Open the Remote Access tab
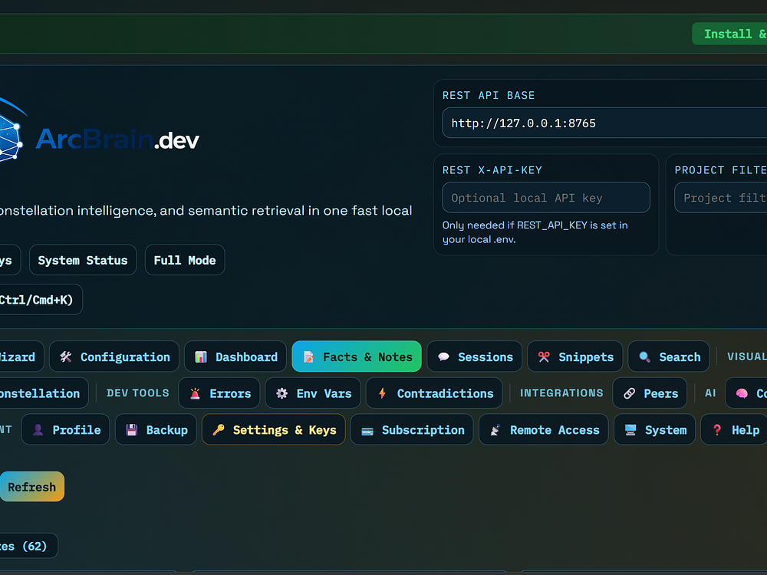This screenshot has height=575, width=767. point(544,429)
